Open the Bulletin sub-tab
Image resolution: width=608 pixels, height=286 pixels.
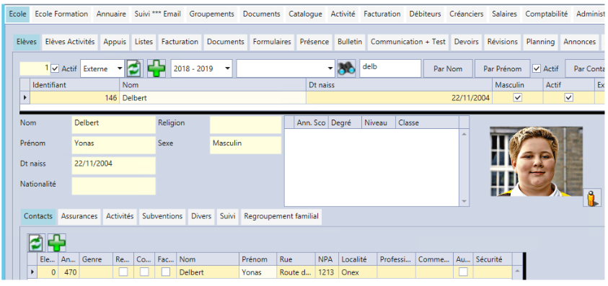(x=350, y=42)
